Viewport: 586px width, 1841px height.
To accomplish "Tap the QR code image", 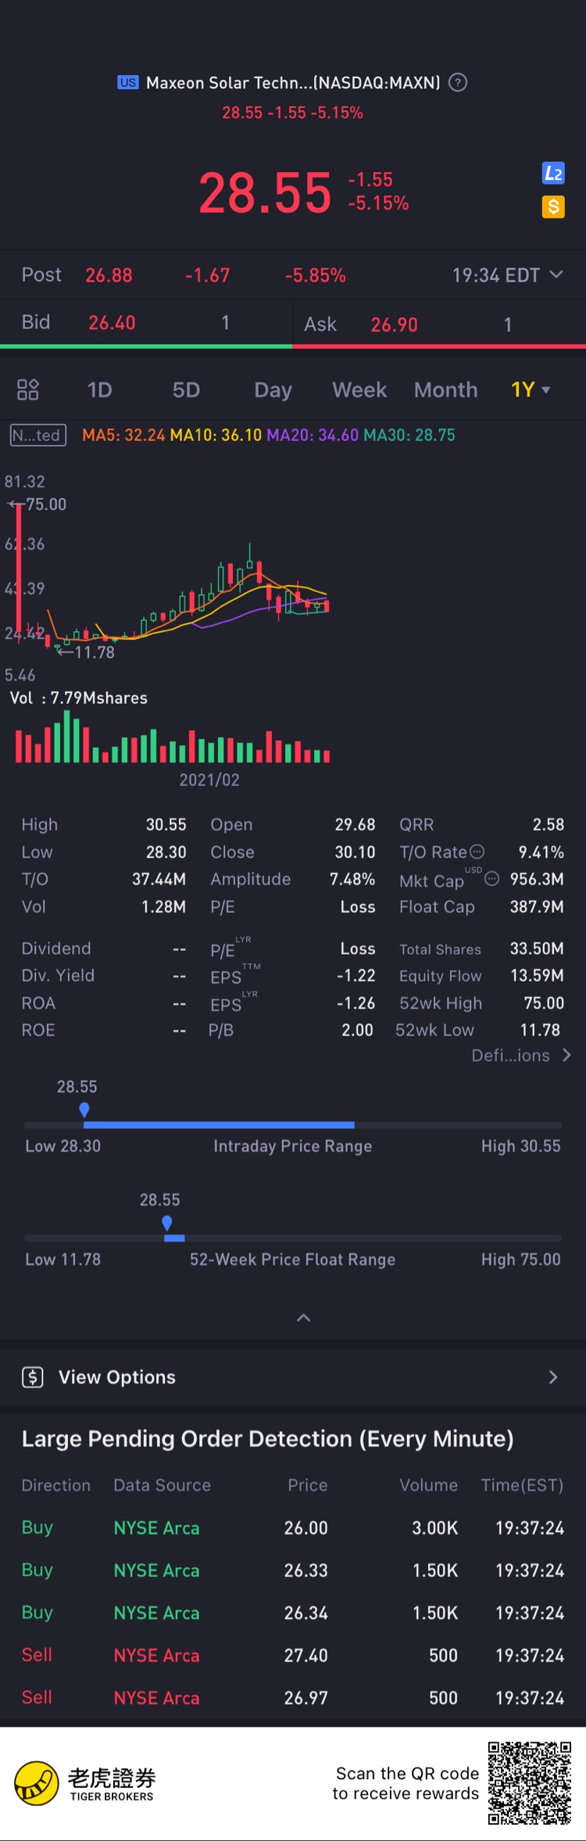I will pyautogui.click(x=530, y=1783).
